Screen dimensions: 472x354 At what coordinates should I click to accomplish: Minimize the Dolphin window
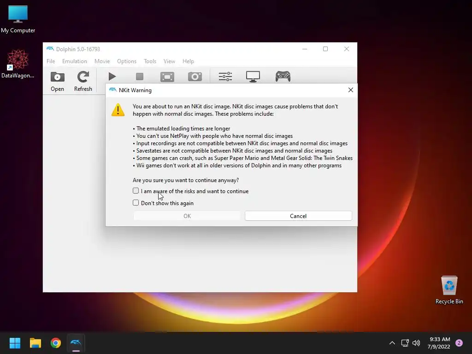tap(305, 49)
